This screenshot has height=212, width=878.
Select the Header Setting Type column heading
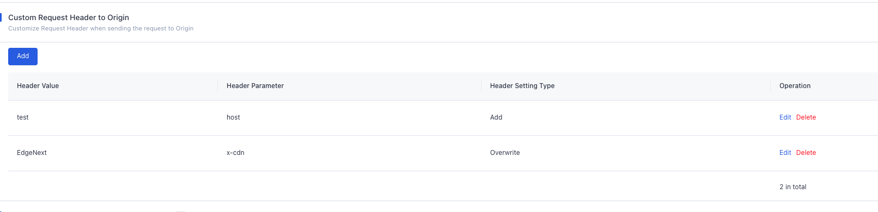(x=522, y=86)
